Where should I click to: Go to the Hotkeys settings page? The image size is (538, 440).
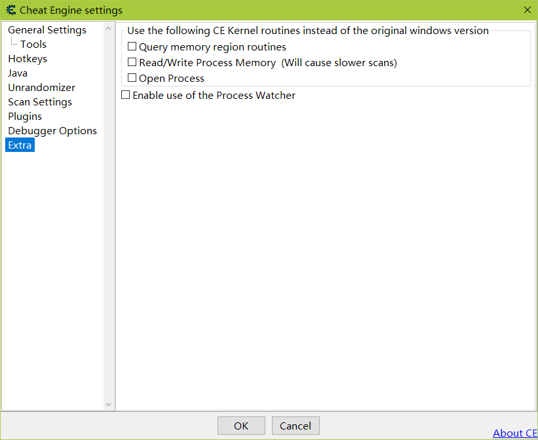click(28, 59)
